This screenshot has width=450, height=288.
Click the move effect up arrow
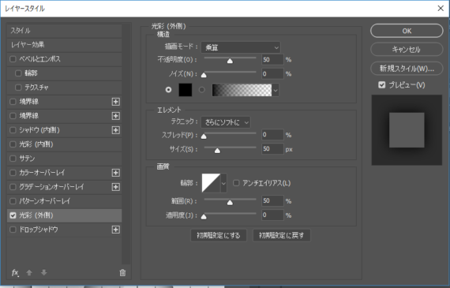pyautogui.click(x=29, y=272)
